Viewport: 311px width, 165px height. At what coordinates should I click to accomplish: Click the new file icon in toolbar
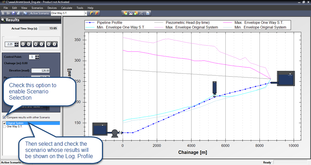(x=3, y=13)
